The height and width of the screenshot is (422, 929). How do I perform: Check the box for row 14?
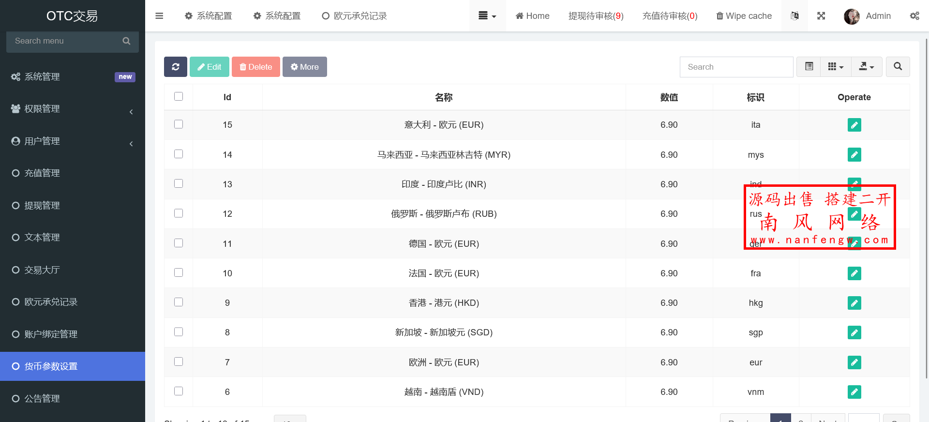(x=179, y=154)
